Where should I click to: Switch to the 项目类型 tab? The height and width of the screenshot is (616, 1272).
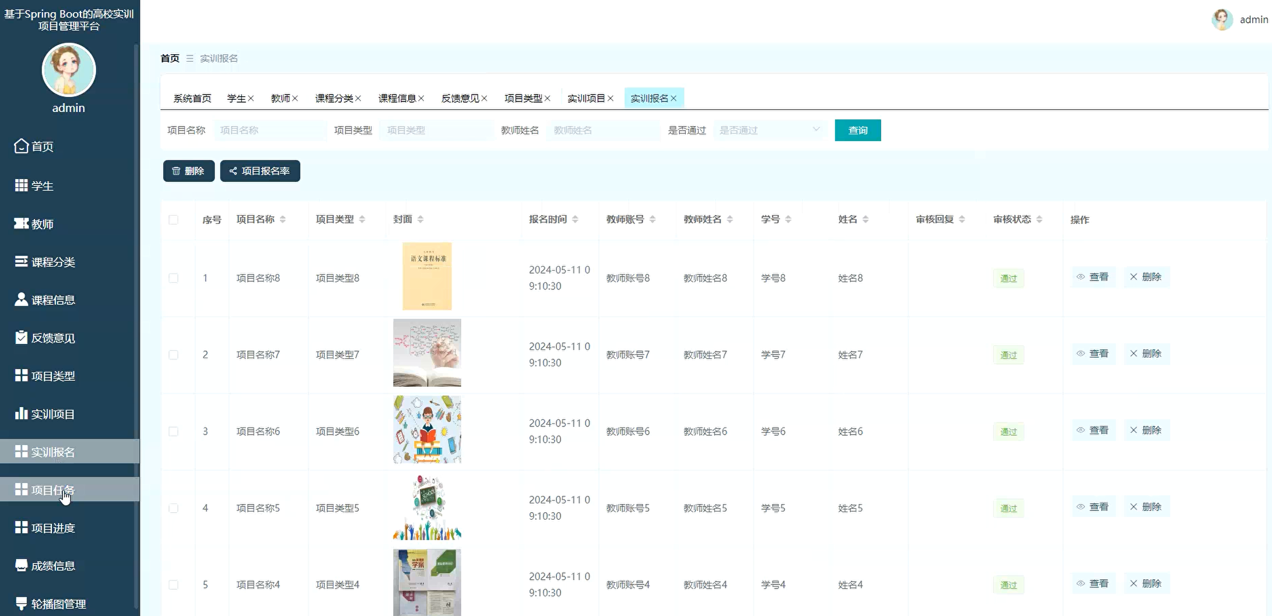(523, 99)
